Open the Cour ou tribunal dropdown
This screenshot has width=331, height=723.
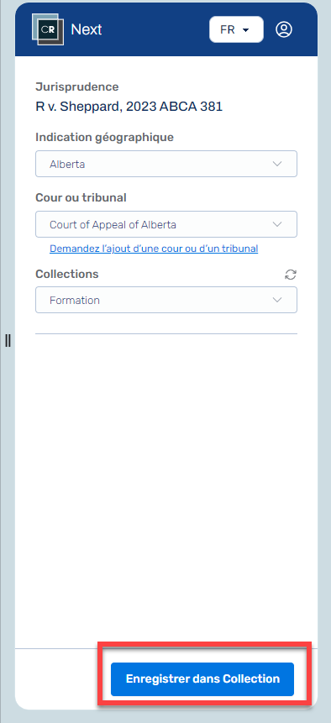[x=166, y=224]
